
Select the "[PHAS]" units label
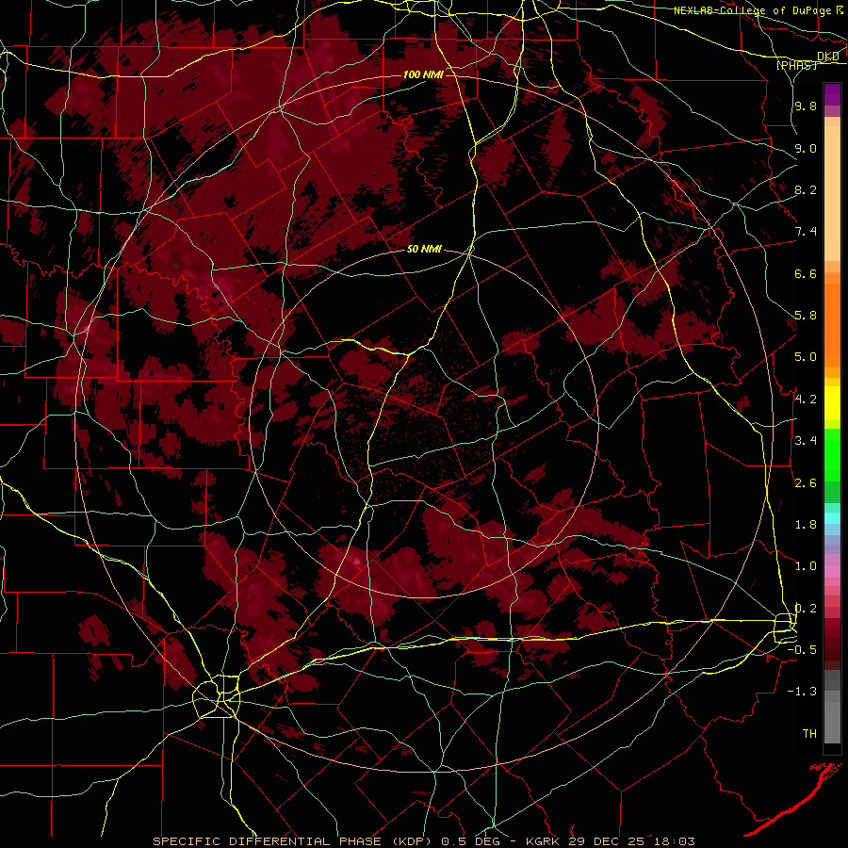click(x=796, y=65)
